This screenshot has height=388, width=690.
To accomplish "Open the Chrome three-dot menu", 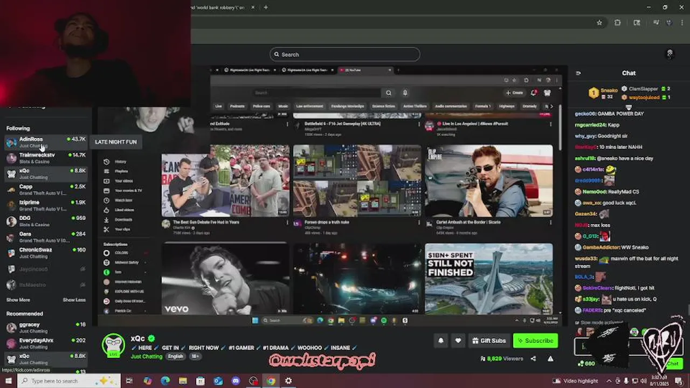I will 682,23.
